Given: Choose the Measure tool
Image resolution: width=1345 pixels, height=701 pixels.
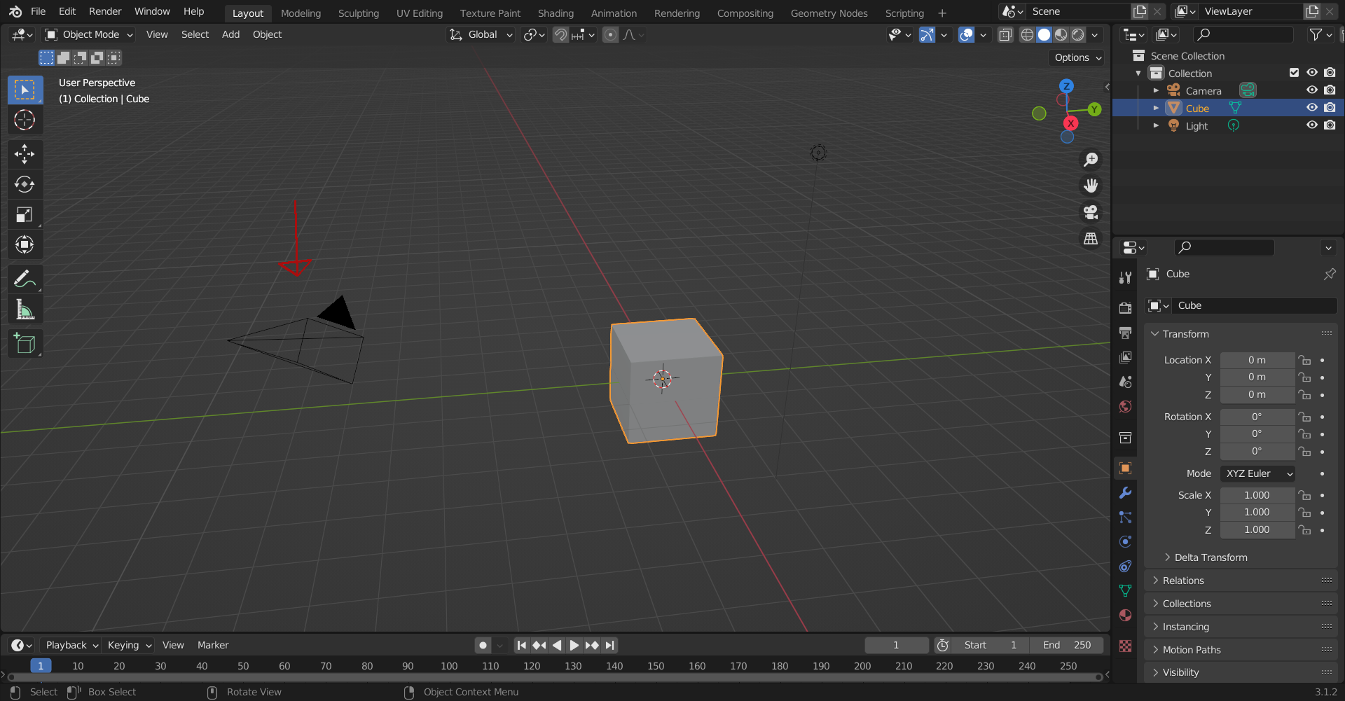Looking at the screenshot, I should click(25, 309).
